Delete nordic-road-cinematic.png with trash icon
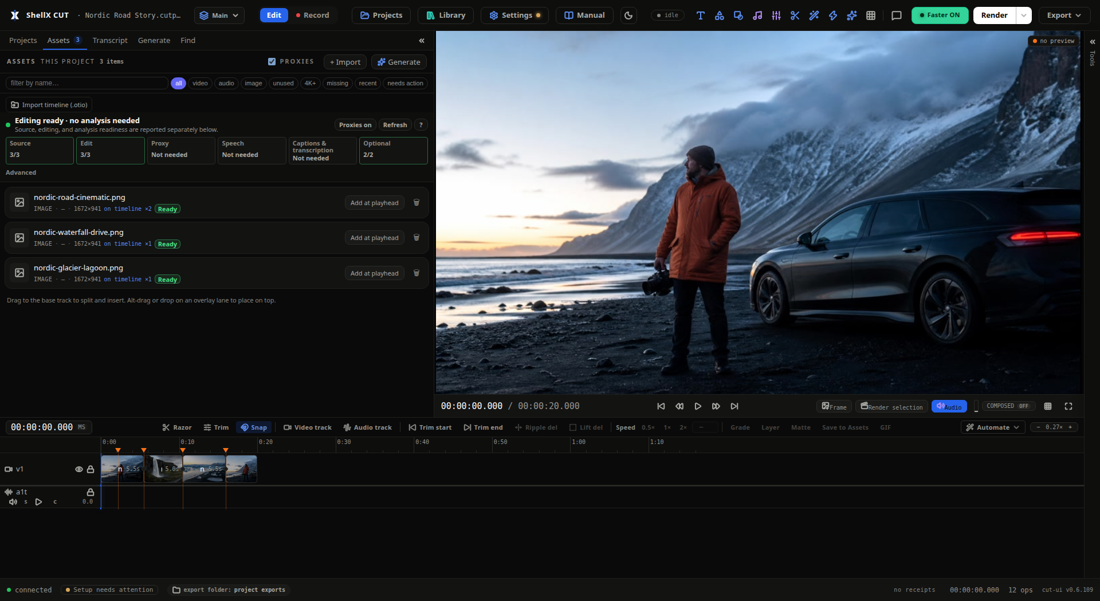Screen dimensions: 1100x601 (417, 203)
